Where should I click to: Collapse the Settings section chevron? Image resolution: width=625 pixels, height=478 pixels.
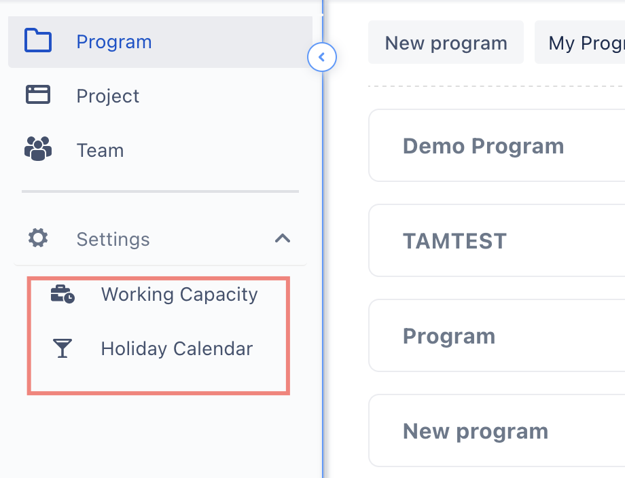click(x=283, y=239)
